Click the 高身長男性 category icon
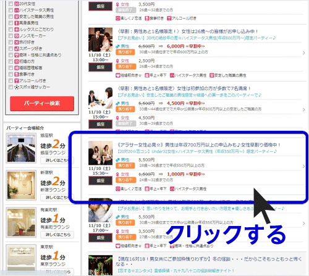 pyautogui.click(x=17, y=23)
